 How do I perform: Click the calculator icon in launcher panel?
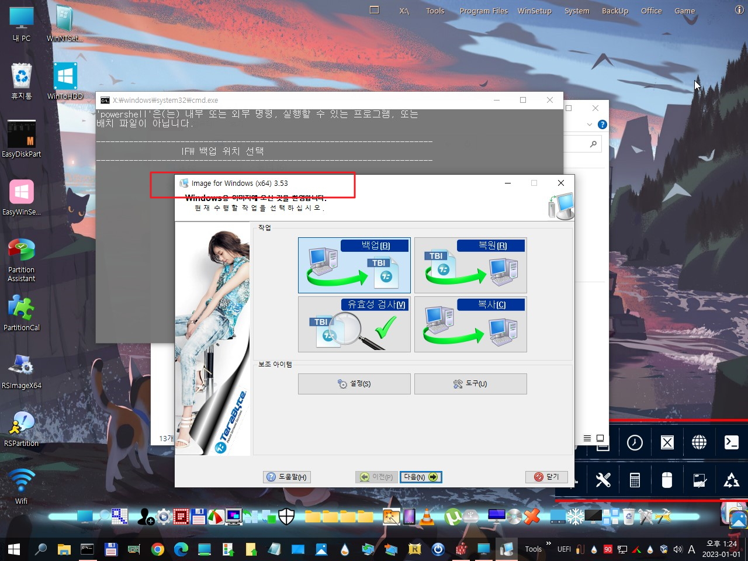point(635,480)
